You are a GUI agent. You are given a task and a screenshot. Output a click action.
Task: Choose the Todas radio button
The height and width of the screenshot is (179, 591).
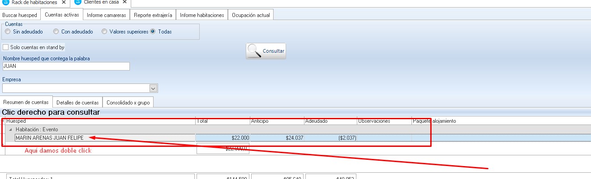[153, 32]
